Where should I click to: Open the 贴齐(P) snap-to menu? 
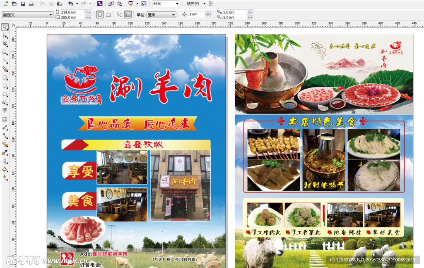click(193, 3)
